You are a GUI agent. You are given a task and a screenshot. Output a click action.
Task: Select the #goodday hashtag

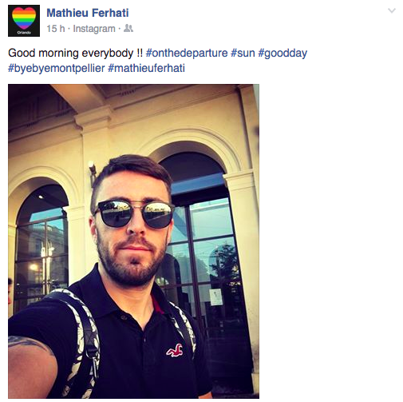[282, 54]
